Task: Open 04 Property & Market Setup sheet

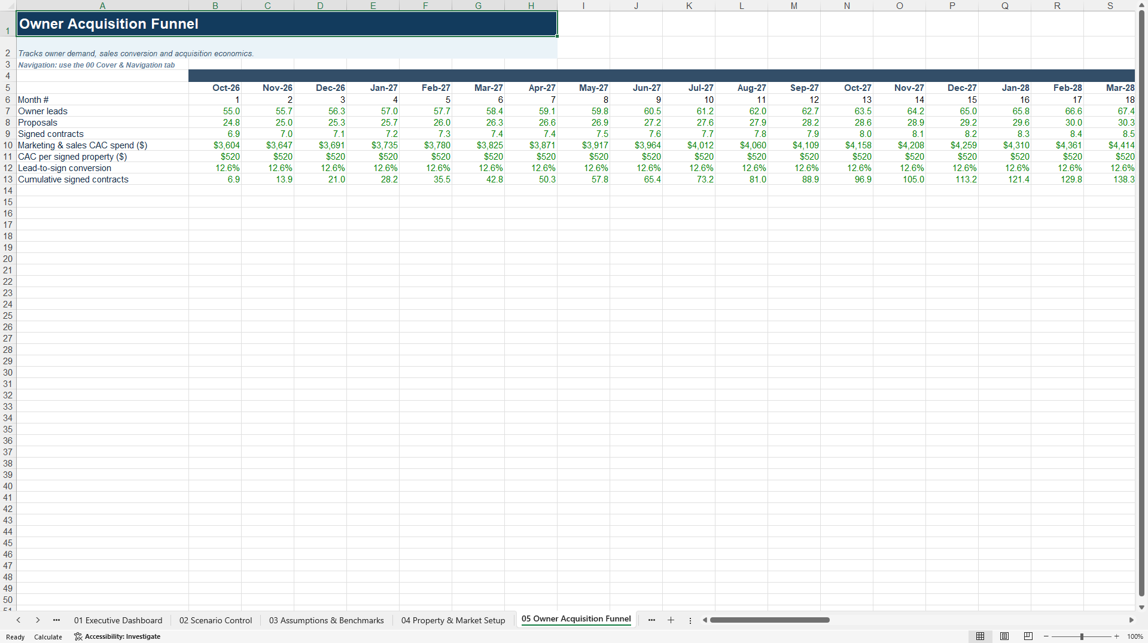Action: pyautogui.click(x=453, y=620)
